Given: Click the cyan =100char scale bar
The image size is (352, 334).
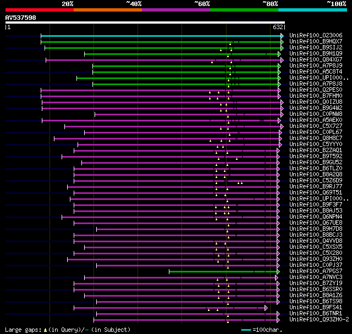Looking at the screenshot, I should tap(246, 330).
